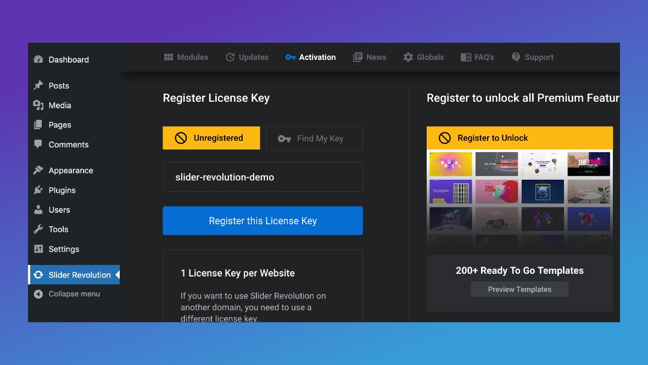This screenshot has width=648, height=365.
Task: Pick the Nature dark blue template thumbnail
Action: click(x=543, y=192)
